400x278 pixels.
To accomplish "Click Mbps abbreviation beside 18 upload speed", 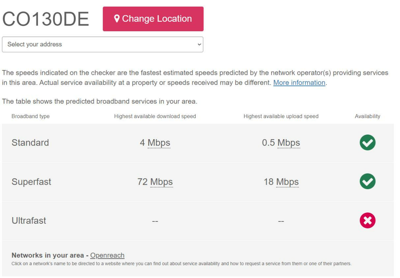I will coord(287,182).
